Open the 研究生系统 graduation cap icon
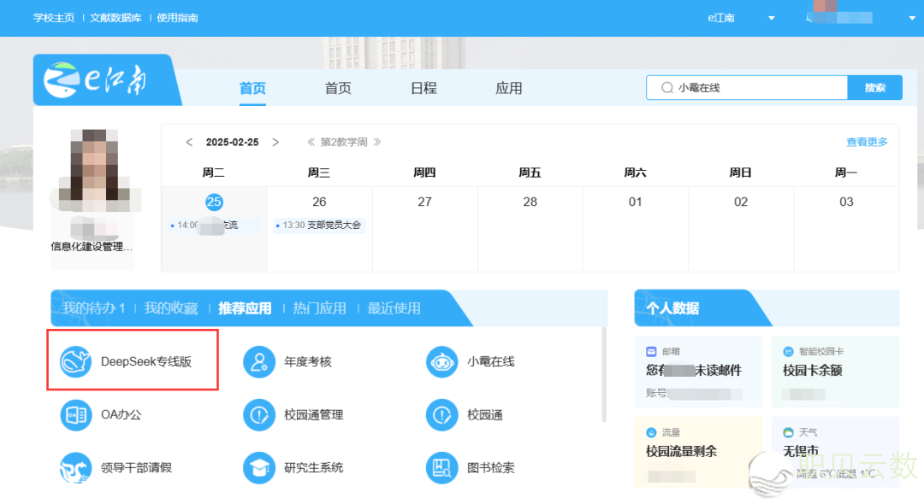Screen dimensions: 924x504 (x=259, y=467)
